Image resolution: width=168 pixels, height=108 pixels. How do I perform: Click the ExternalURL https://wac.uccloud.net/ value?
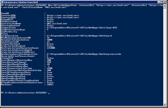tap(63, 18)
